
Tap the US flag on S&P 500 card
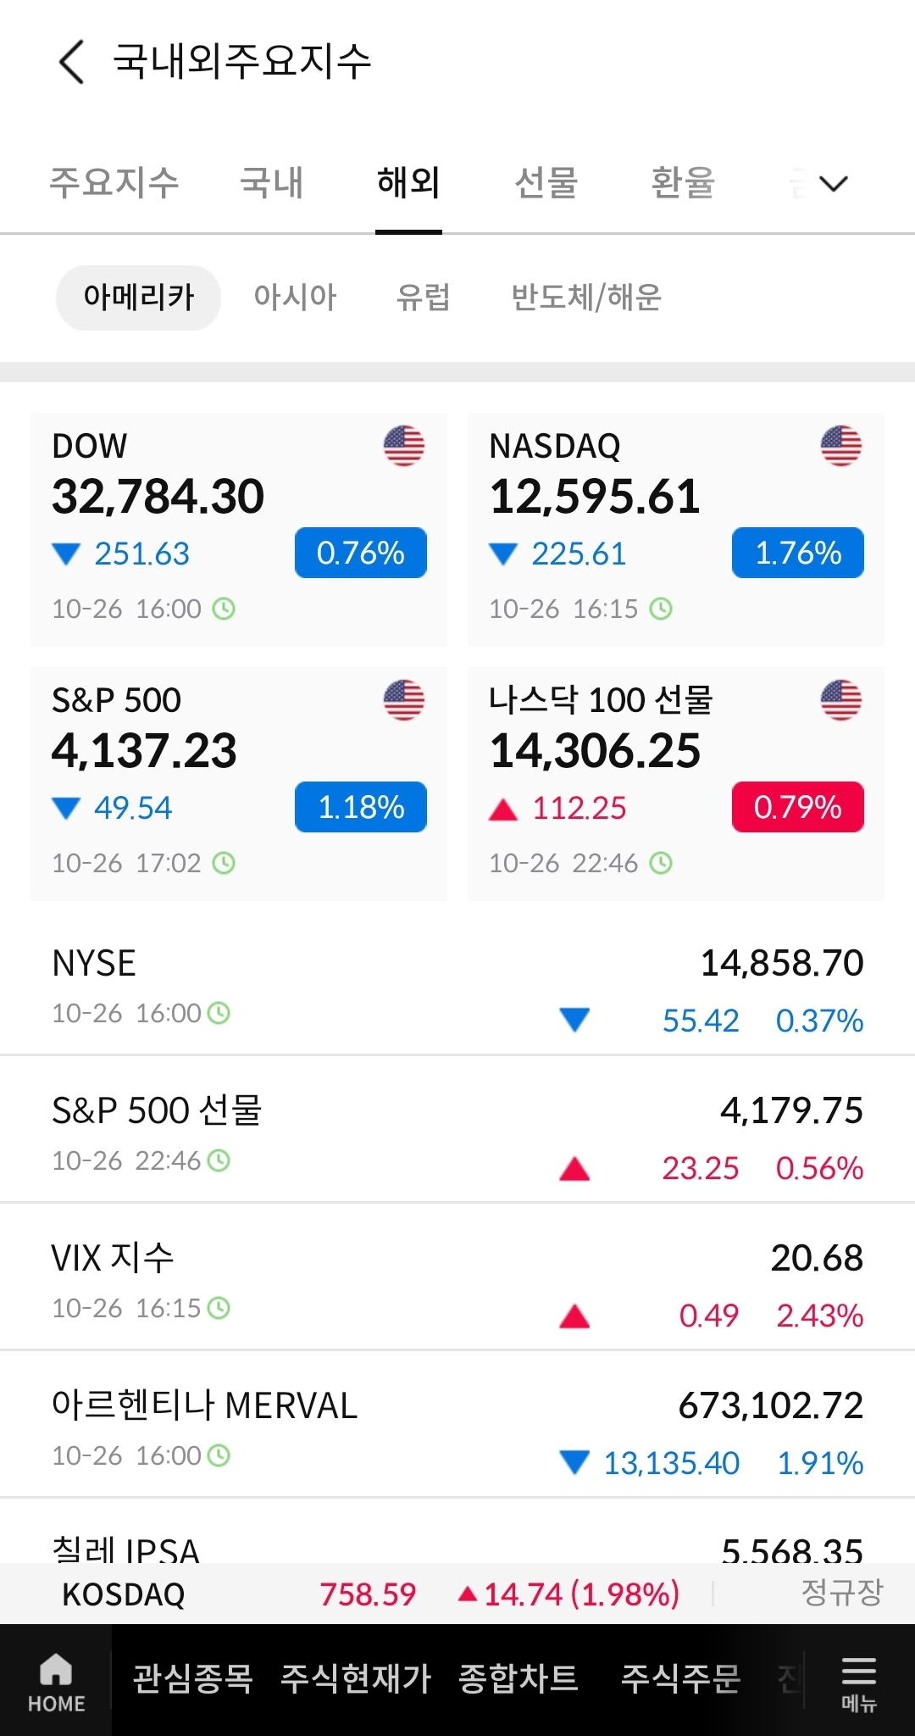click(x=404, y=700)
